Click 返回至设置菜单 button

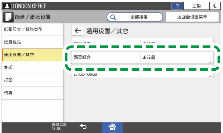[192, 17]
